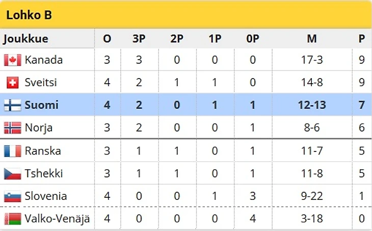Viewport: 372px width, 231px height.
Task: Open the Kanada team link
Action: click(44, 60)
